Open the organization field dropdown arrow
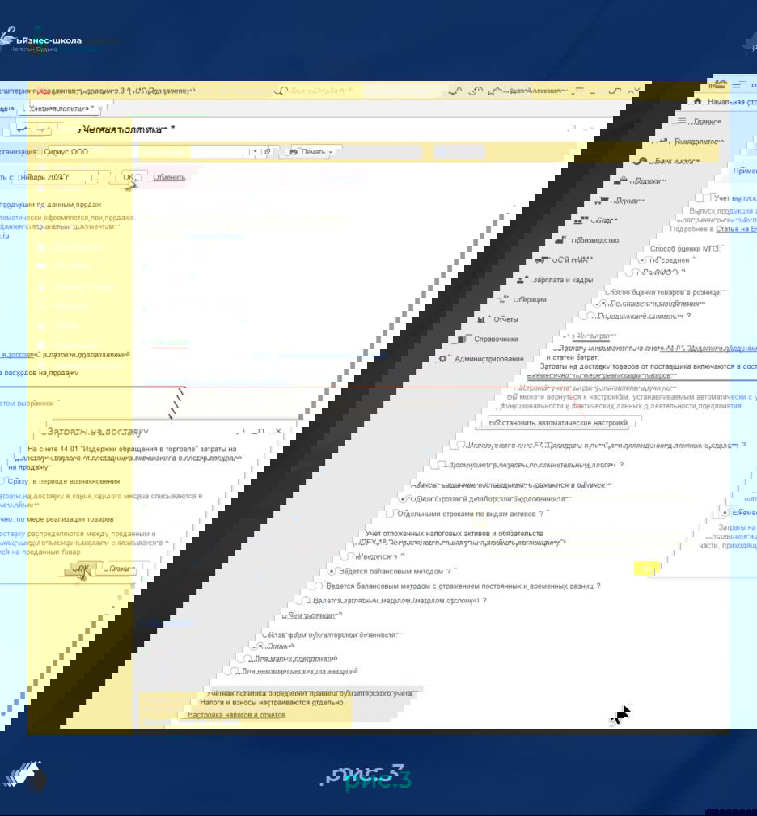Viewport: 757px width, 816px height. coord(255,152)
